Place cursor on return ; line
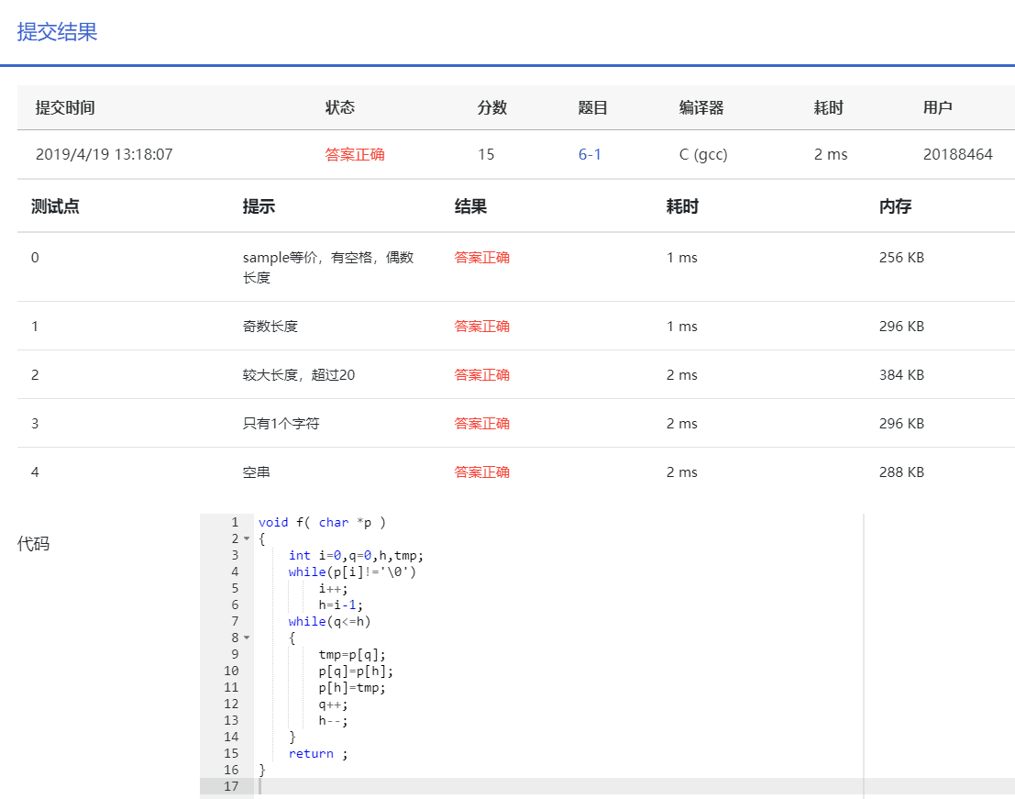The image size is (1015, 799). [318, 754]
